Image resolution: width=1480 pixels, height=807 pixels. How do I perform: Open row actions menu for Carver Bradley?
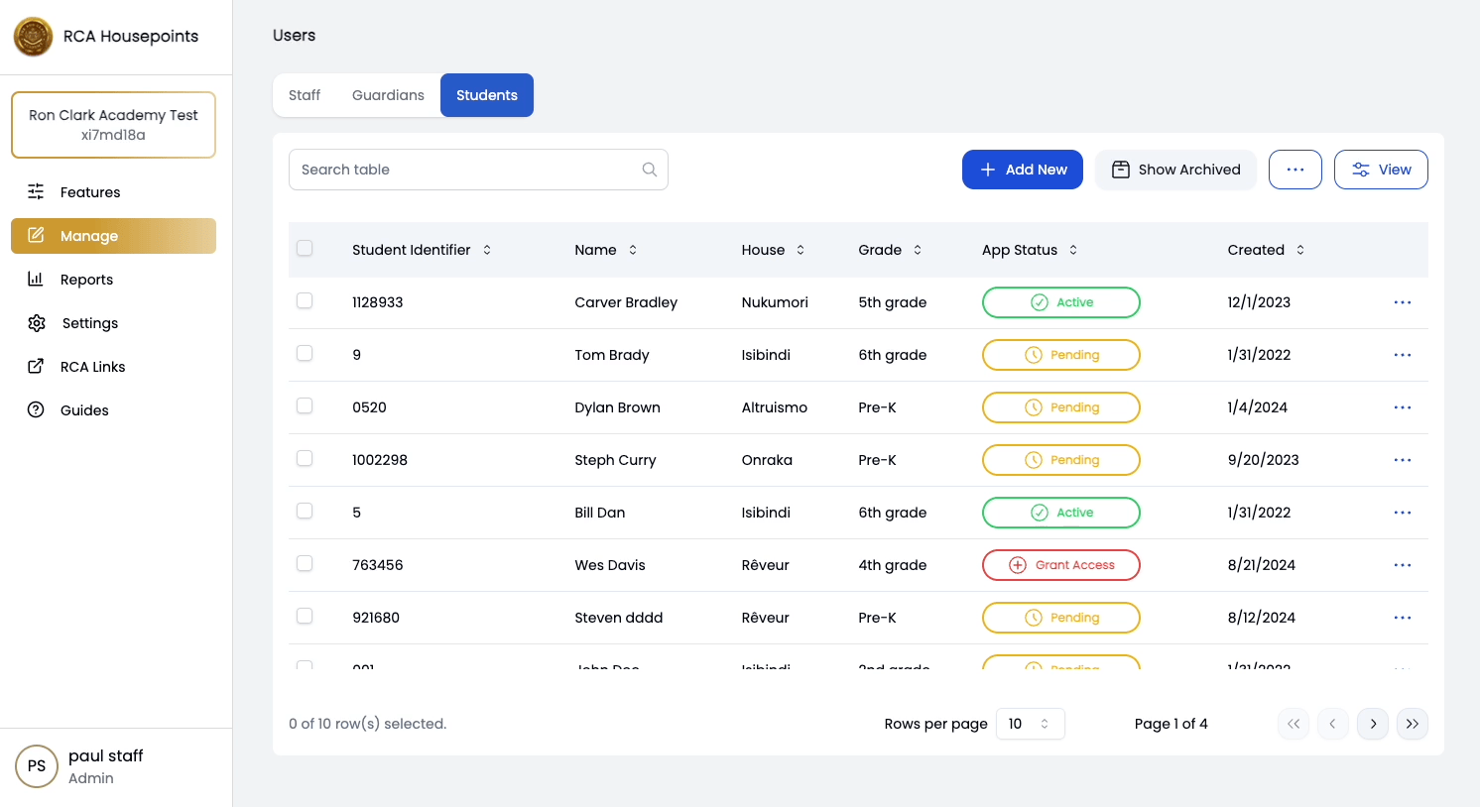1402,302
